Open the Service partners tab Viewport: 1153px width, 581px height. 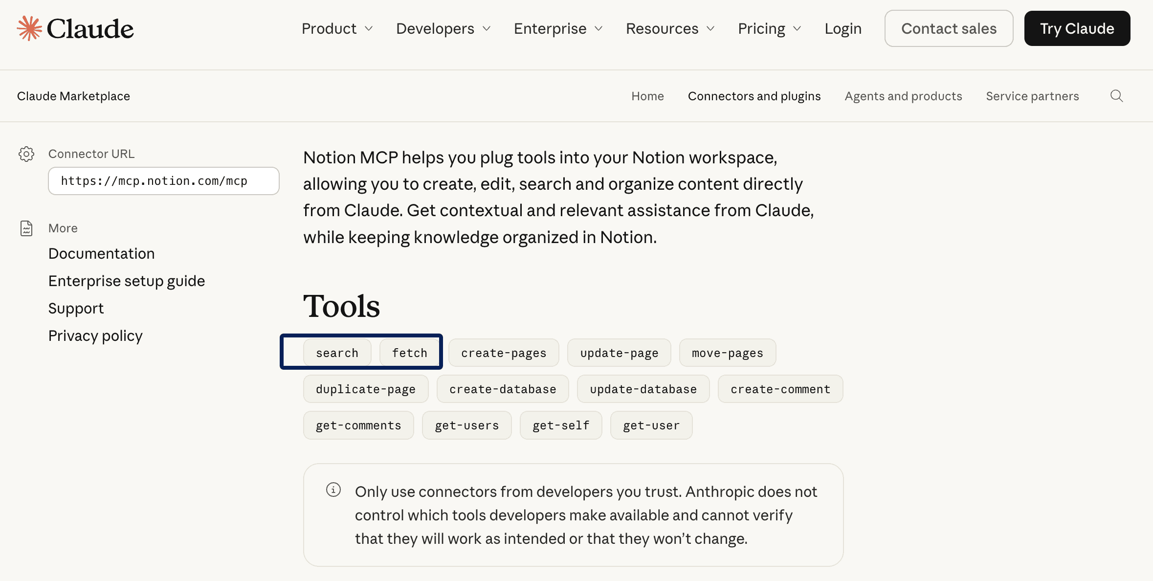(1032, 96)
